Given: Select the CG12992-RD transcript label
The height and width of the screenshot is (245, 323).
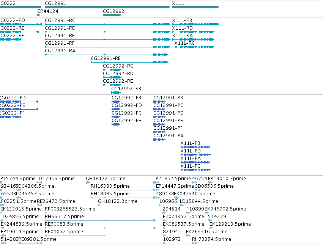Looking at the screenshot, I should click(118, 74).
